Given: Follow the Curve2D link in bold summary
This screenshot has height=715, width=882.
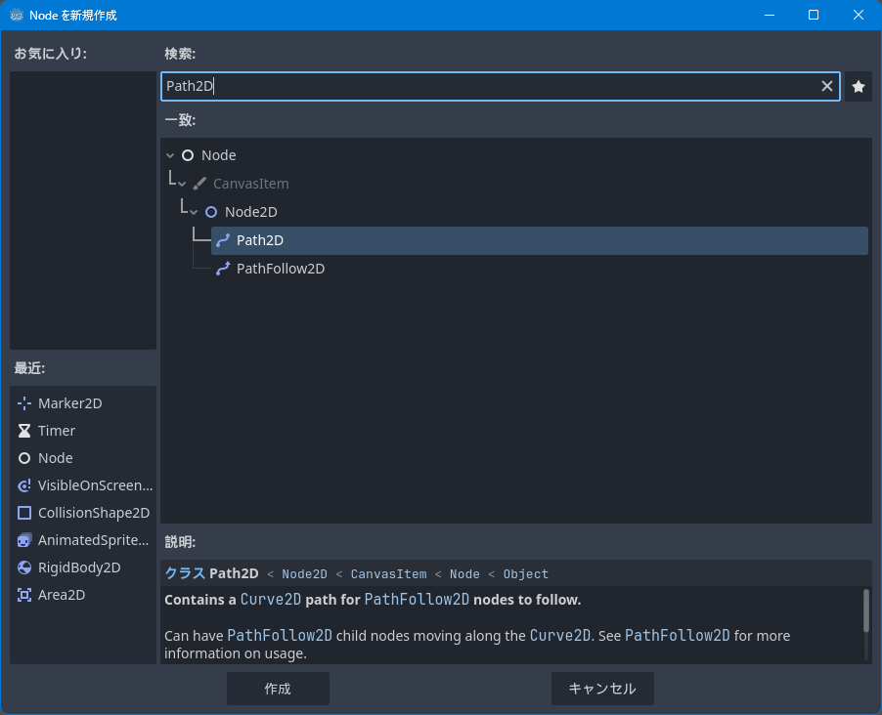Looking at the screenshot, I should coord(271,600).
